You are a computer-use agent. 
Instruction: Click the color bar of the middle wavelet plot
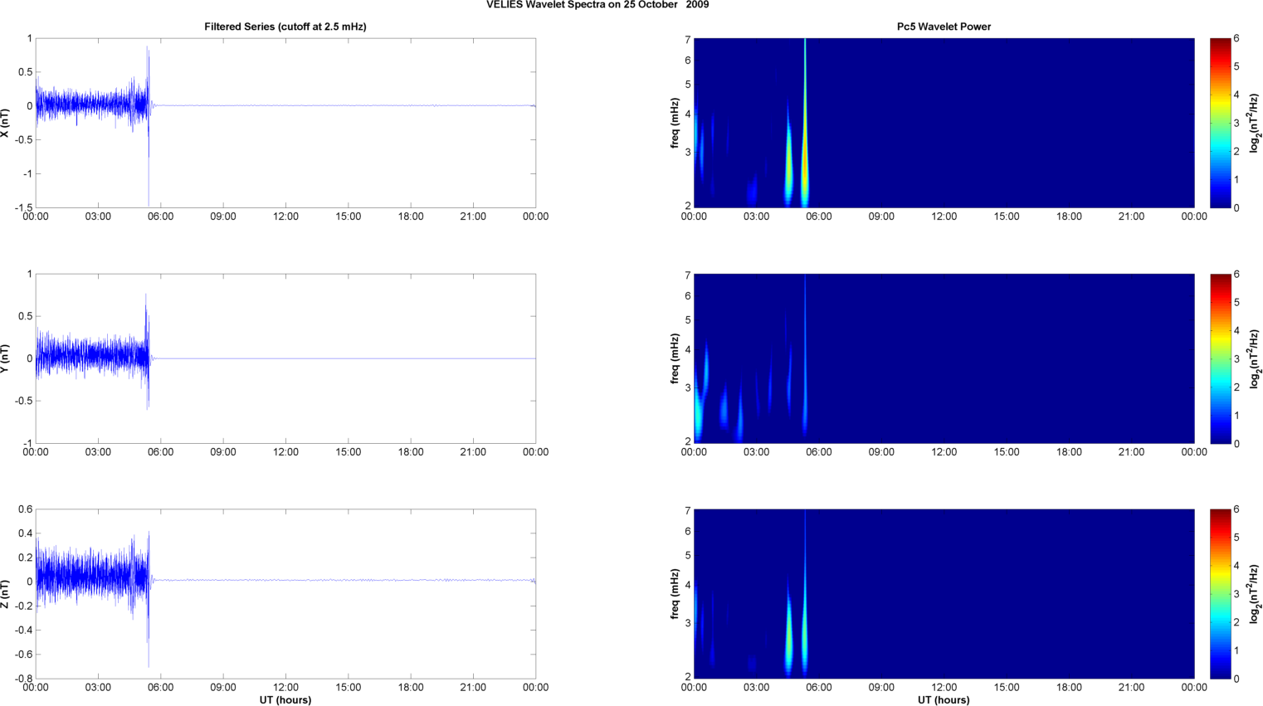click(1220, 358)
